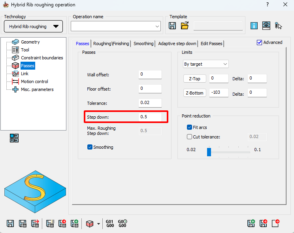Select Motion control in the tree
Screen dimensions: 294x233
pyautogui.click(x=34, y=81)
